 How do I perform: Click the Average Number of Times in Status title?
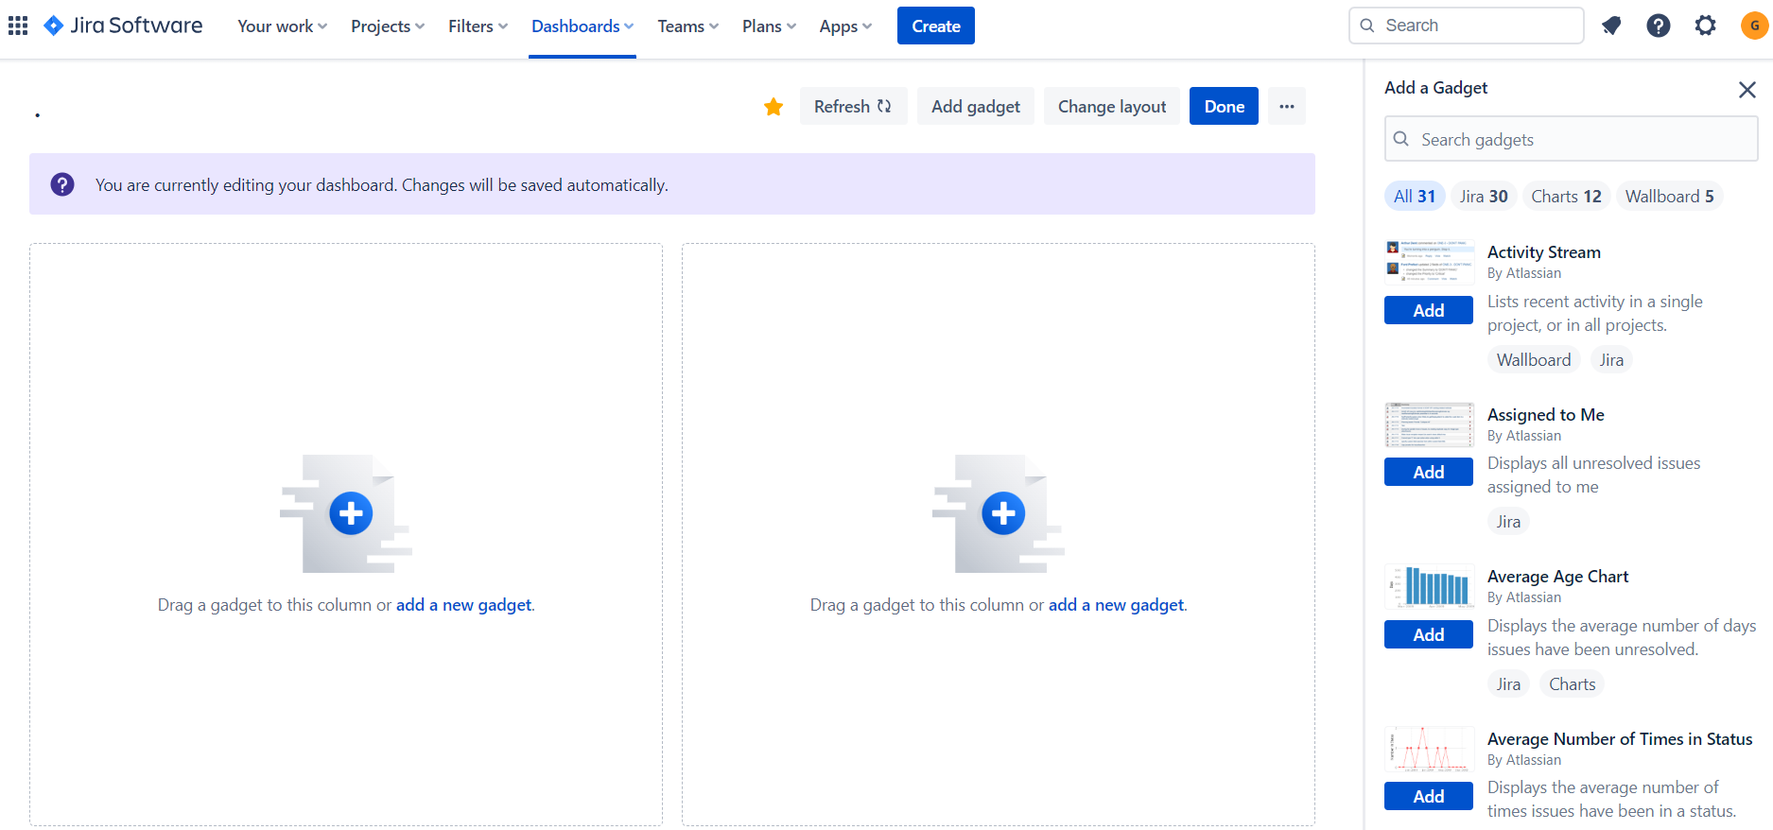tap(1619, 738)
